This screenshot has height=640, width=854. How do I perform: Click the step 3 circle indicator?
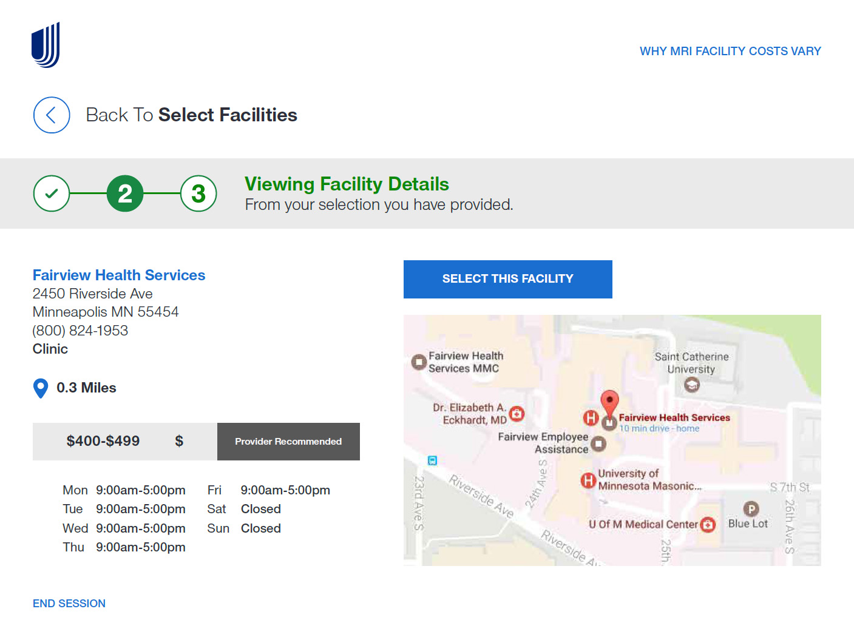pyautogui.click(x=198, y=194)
